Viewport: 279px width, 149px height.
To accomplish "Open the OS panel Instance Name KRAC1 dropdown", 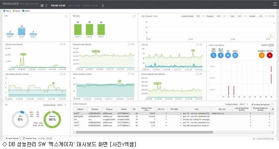I will click(55, 105).
